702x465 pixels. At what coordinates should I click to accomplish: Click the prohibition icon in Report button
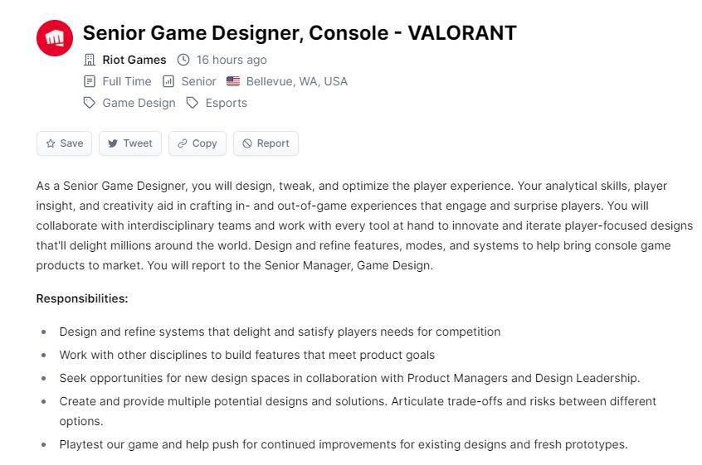(247, 143)
